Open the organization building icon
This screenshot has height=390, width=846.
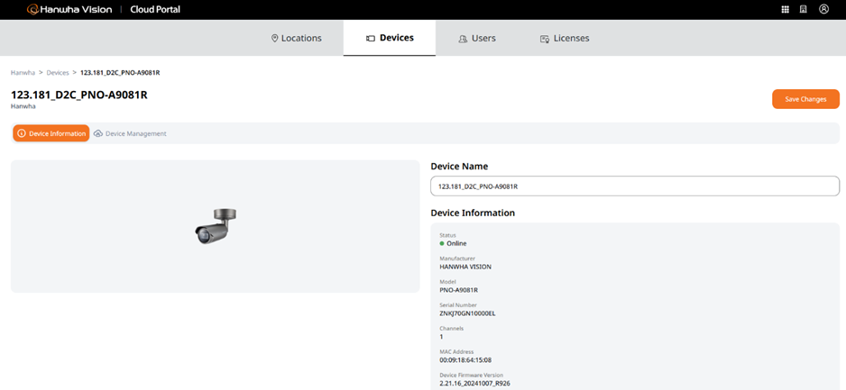(803, 9)
